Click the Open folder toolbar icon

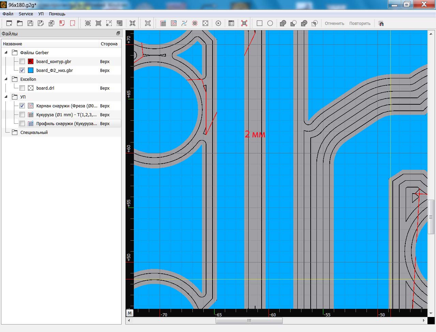[x=20, y=23]
